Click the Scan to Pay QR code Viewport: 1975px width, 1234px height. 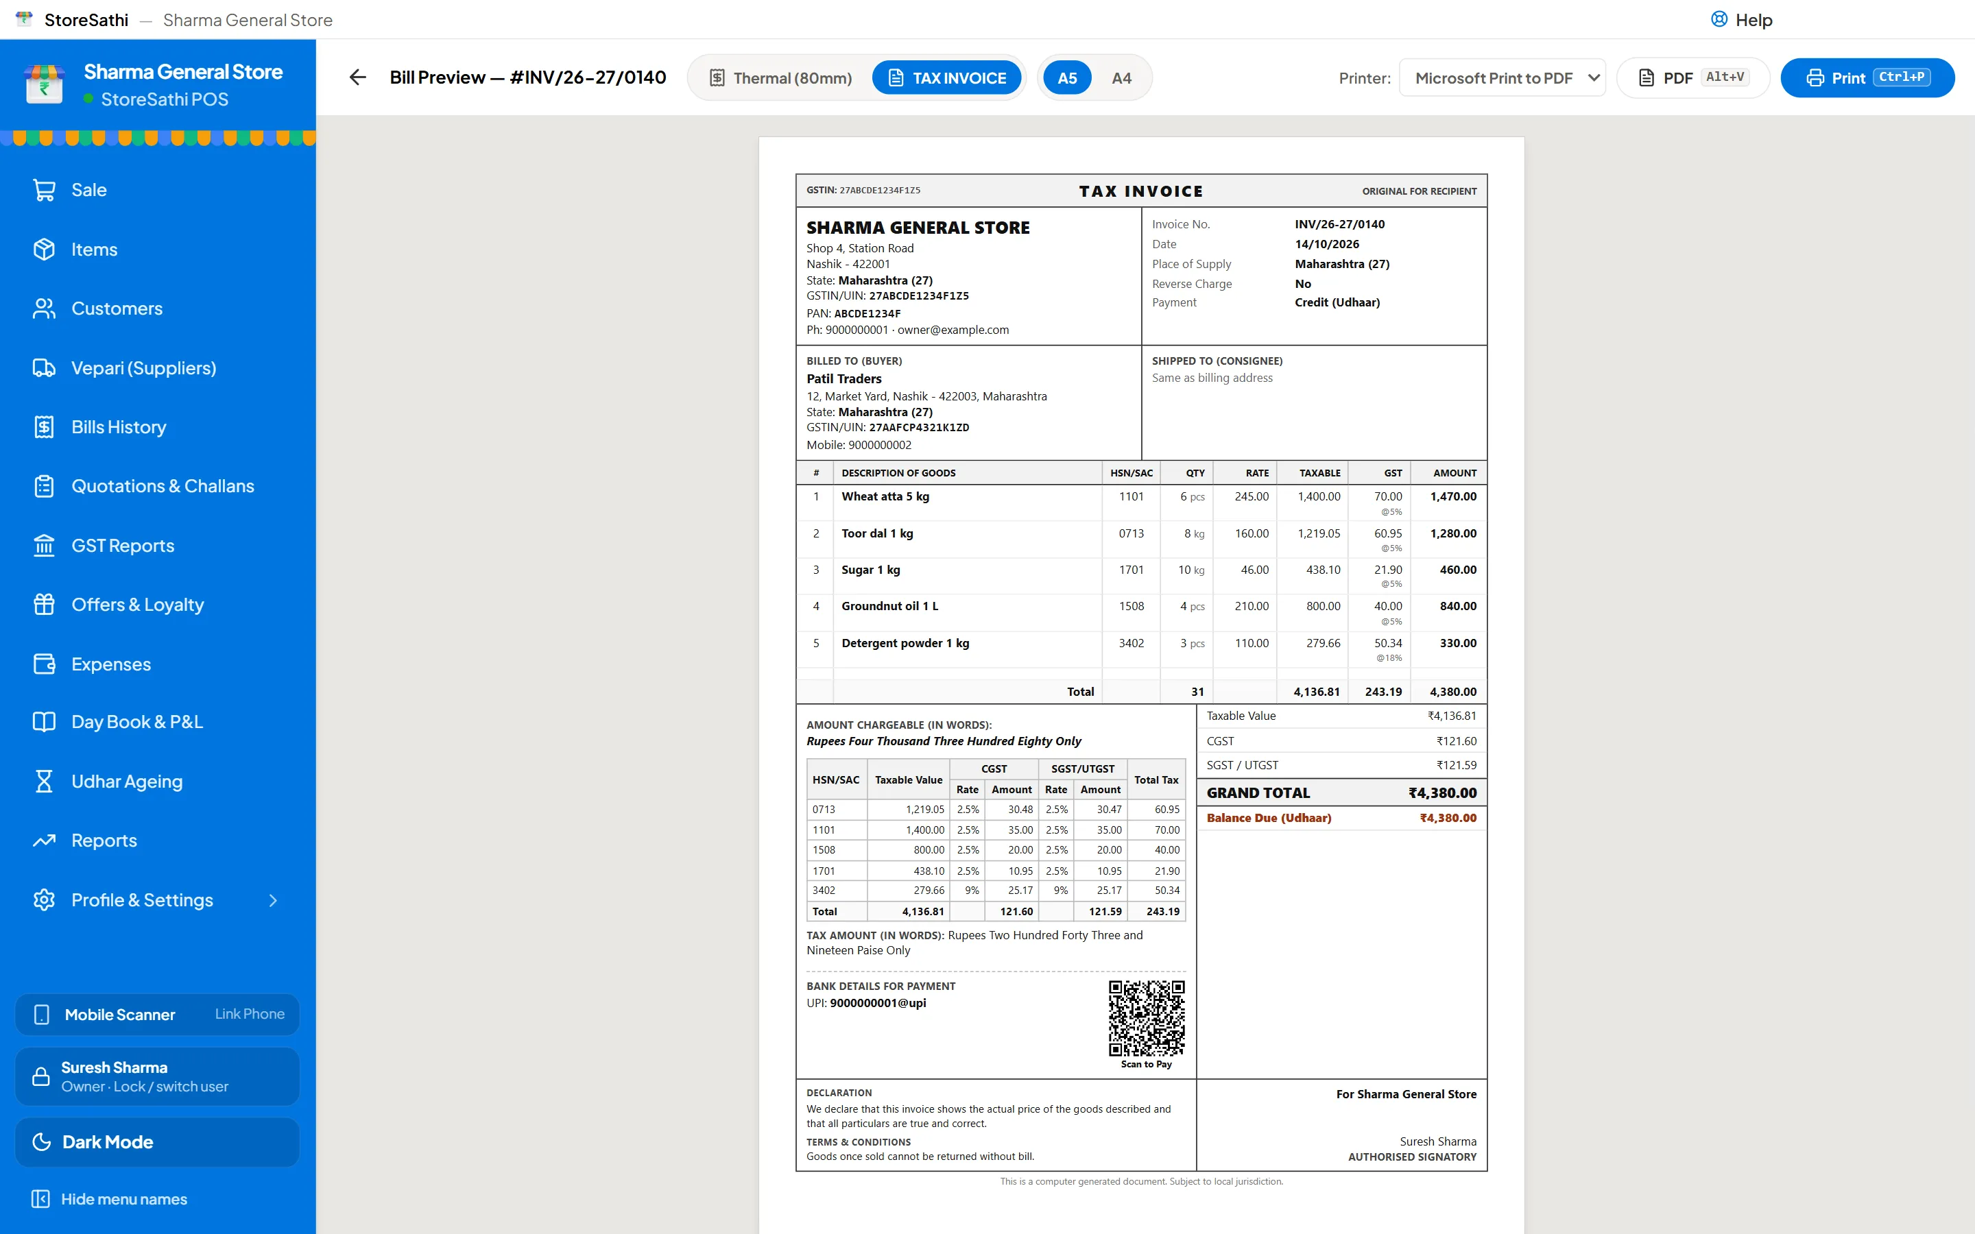click(x=1146, y=1018)
